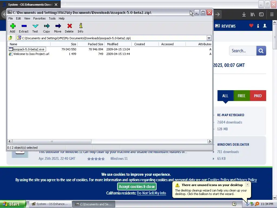
Task: Open the Help menu
Action: 61,18
